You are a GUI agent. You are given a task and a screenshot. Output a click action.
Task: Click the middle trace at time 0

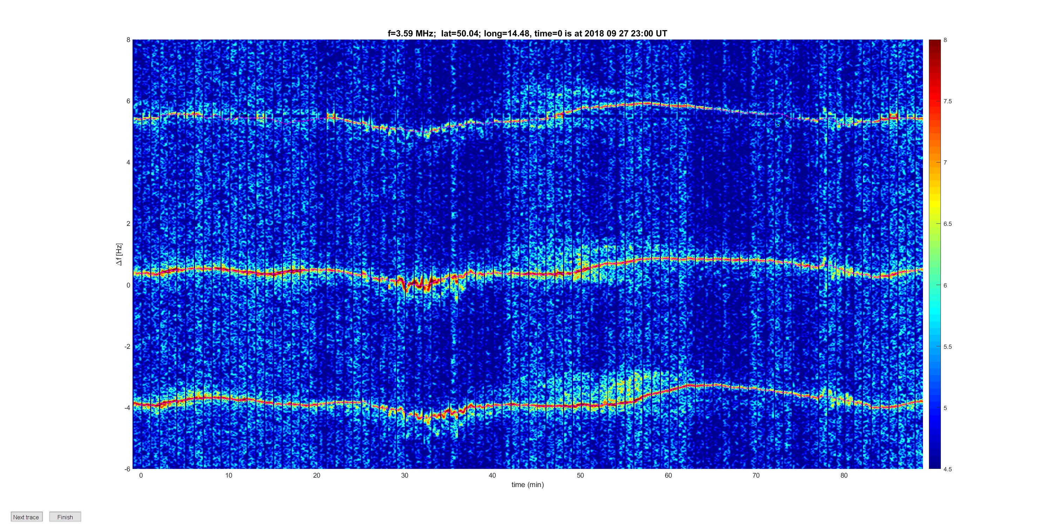tap(141, 273)
